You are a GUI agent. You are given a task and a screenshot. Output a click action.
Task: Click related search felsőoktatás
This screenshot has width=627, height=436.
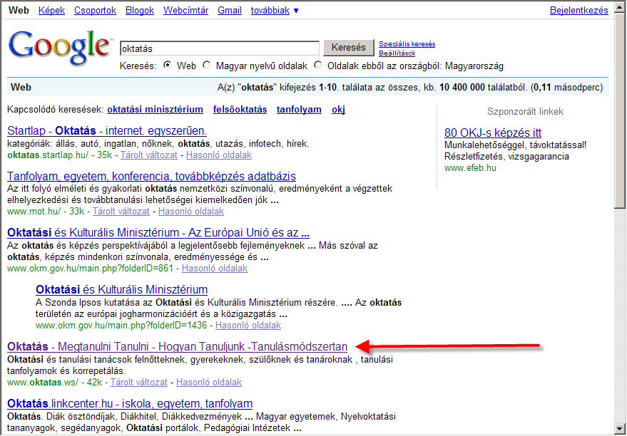[240, 110]
